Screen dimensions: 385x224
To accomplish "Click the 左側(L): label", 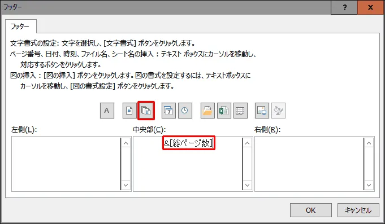I will (x=24, y=129).
